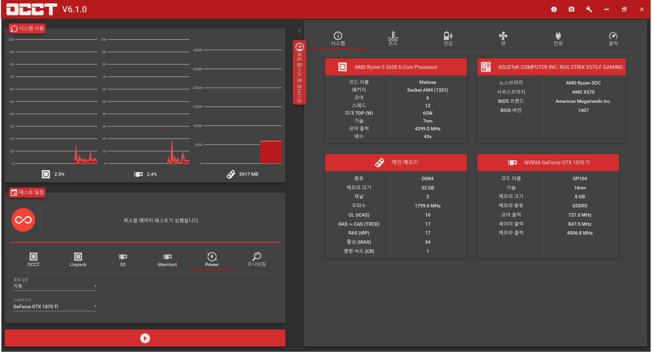Screen dimensions: 652x353
Task: Switch to the 온도 temperature tab
Action: point(393,39)
